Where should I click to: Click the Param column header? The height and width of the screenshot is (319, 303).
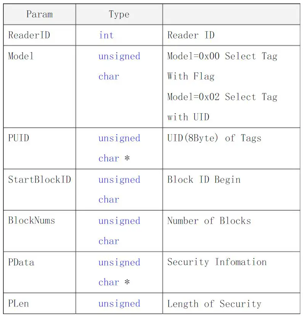point(39,14)
